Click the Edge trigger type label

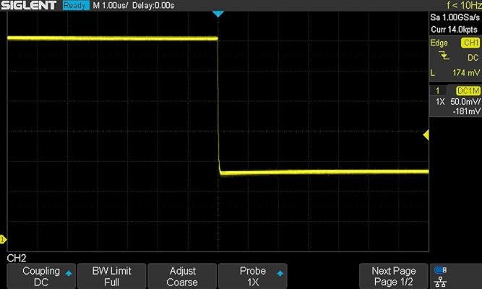coord(439,43)
